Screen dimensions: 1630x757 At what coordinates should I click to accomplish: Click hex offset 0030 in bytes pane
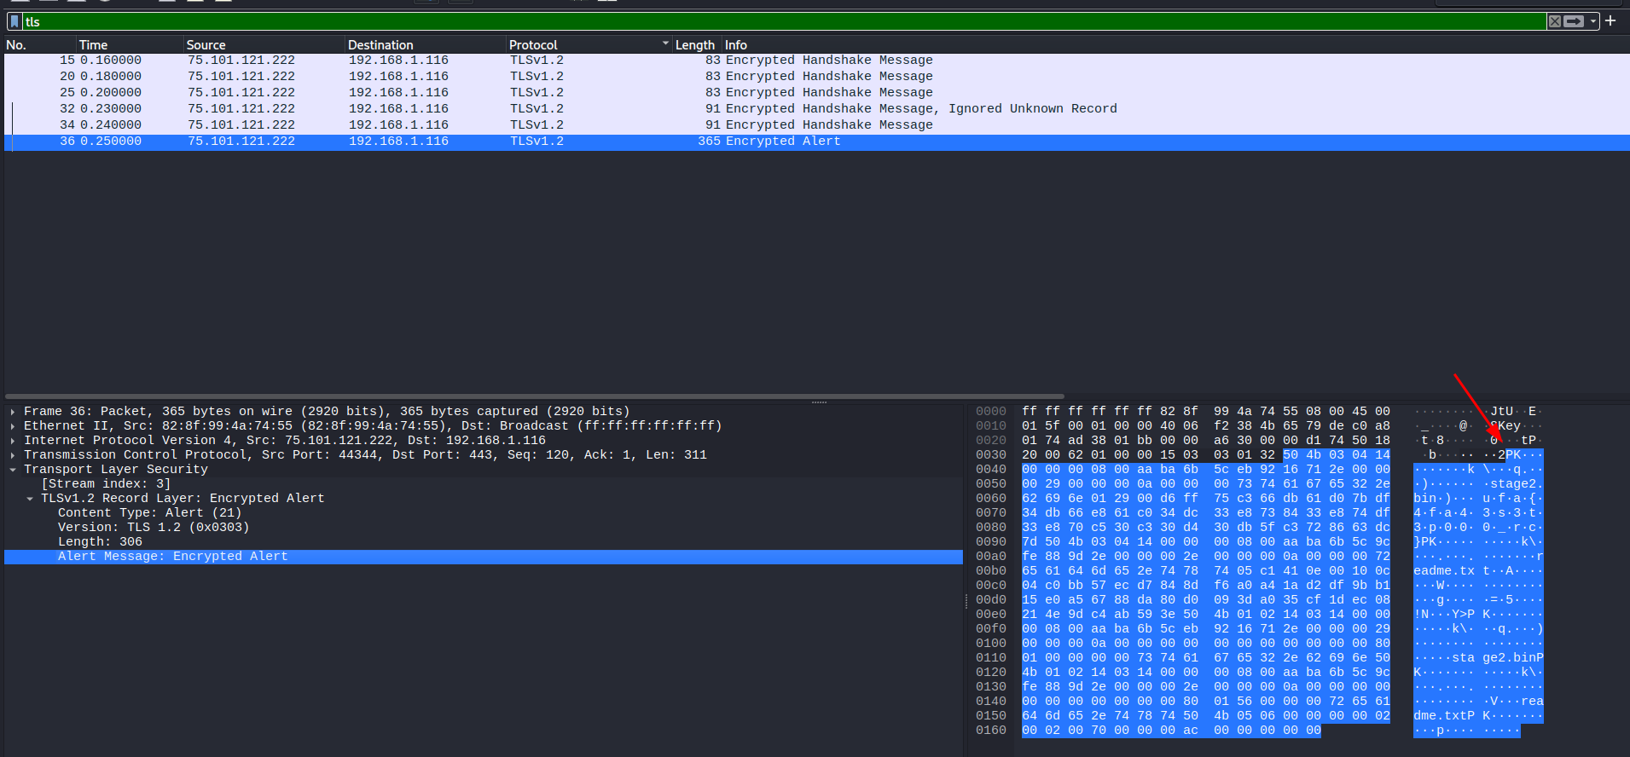point(991,455)
